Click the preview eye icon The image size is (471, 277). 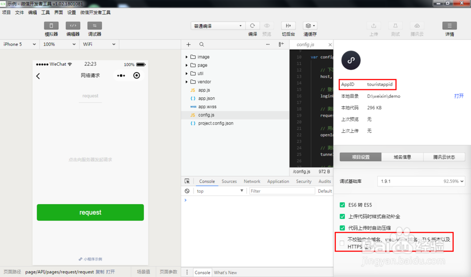[267, 26]
